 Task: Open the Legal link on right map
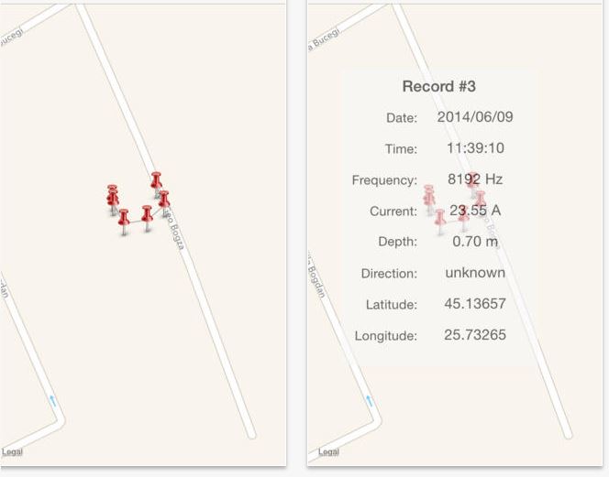[x=328, y=452]
